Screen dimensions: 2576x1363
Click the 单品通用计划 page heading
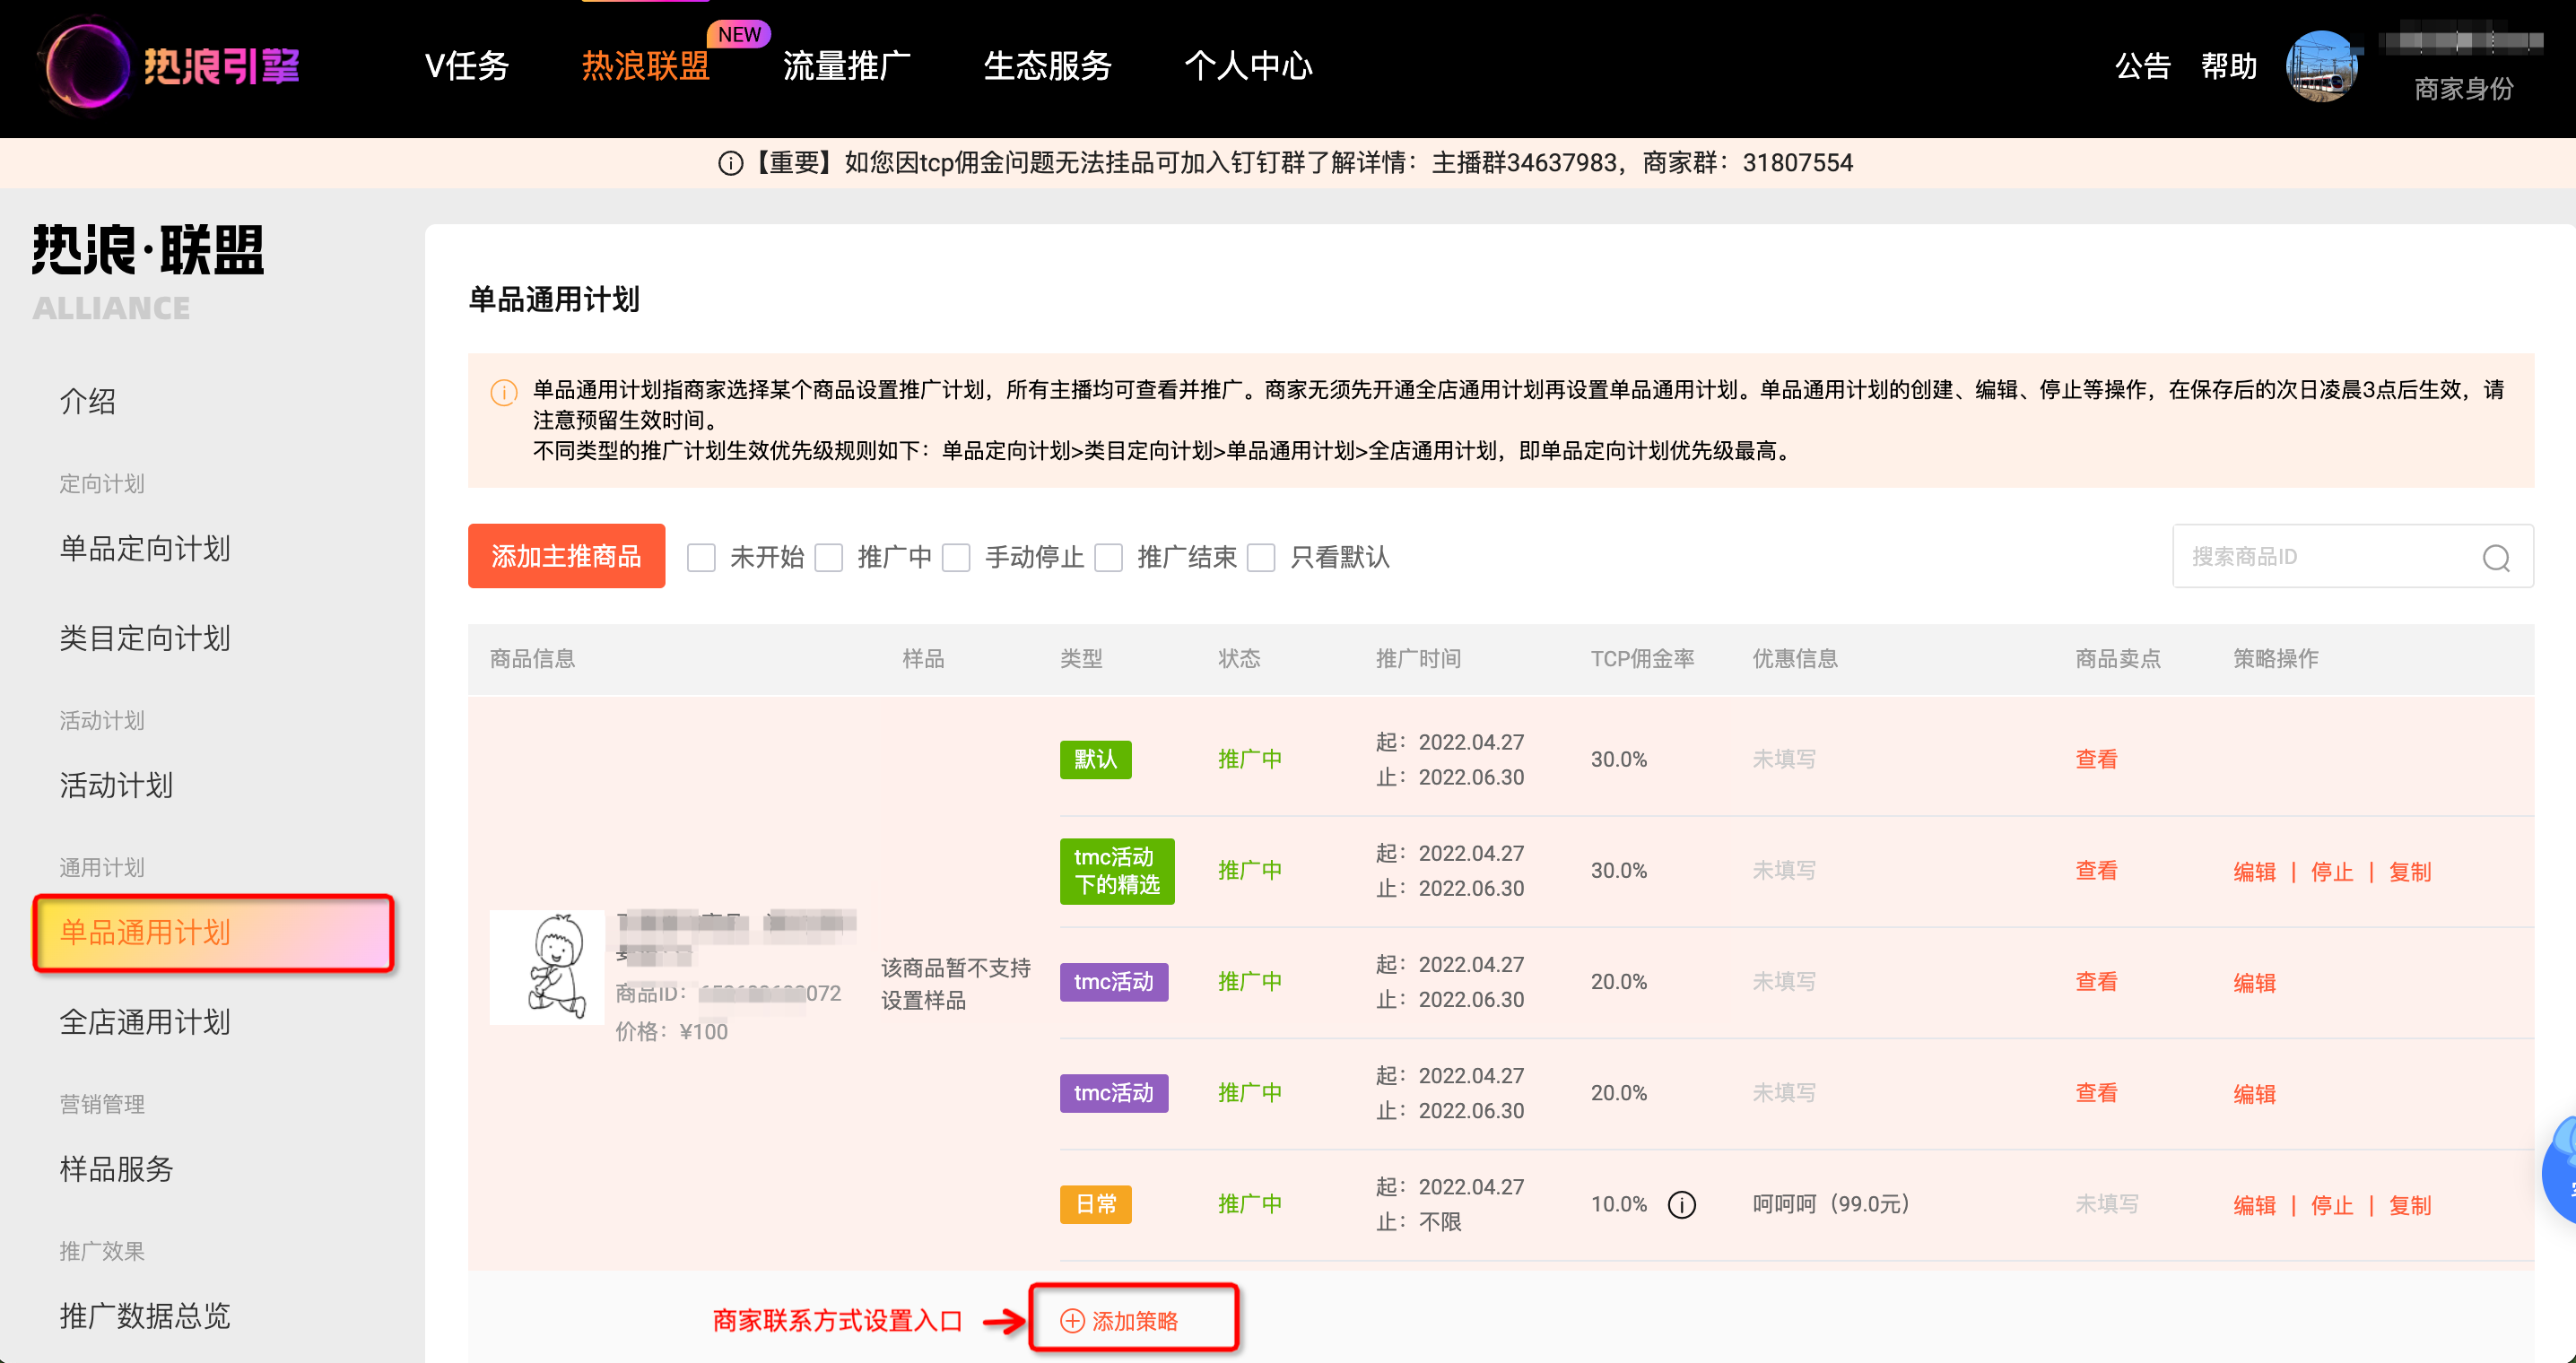click(x=554, y=299)
